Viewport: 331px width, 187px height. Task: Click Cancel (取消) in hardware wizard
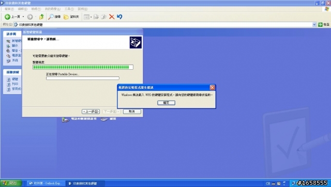(132, 111)
